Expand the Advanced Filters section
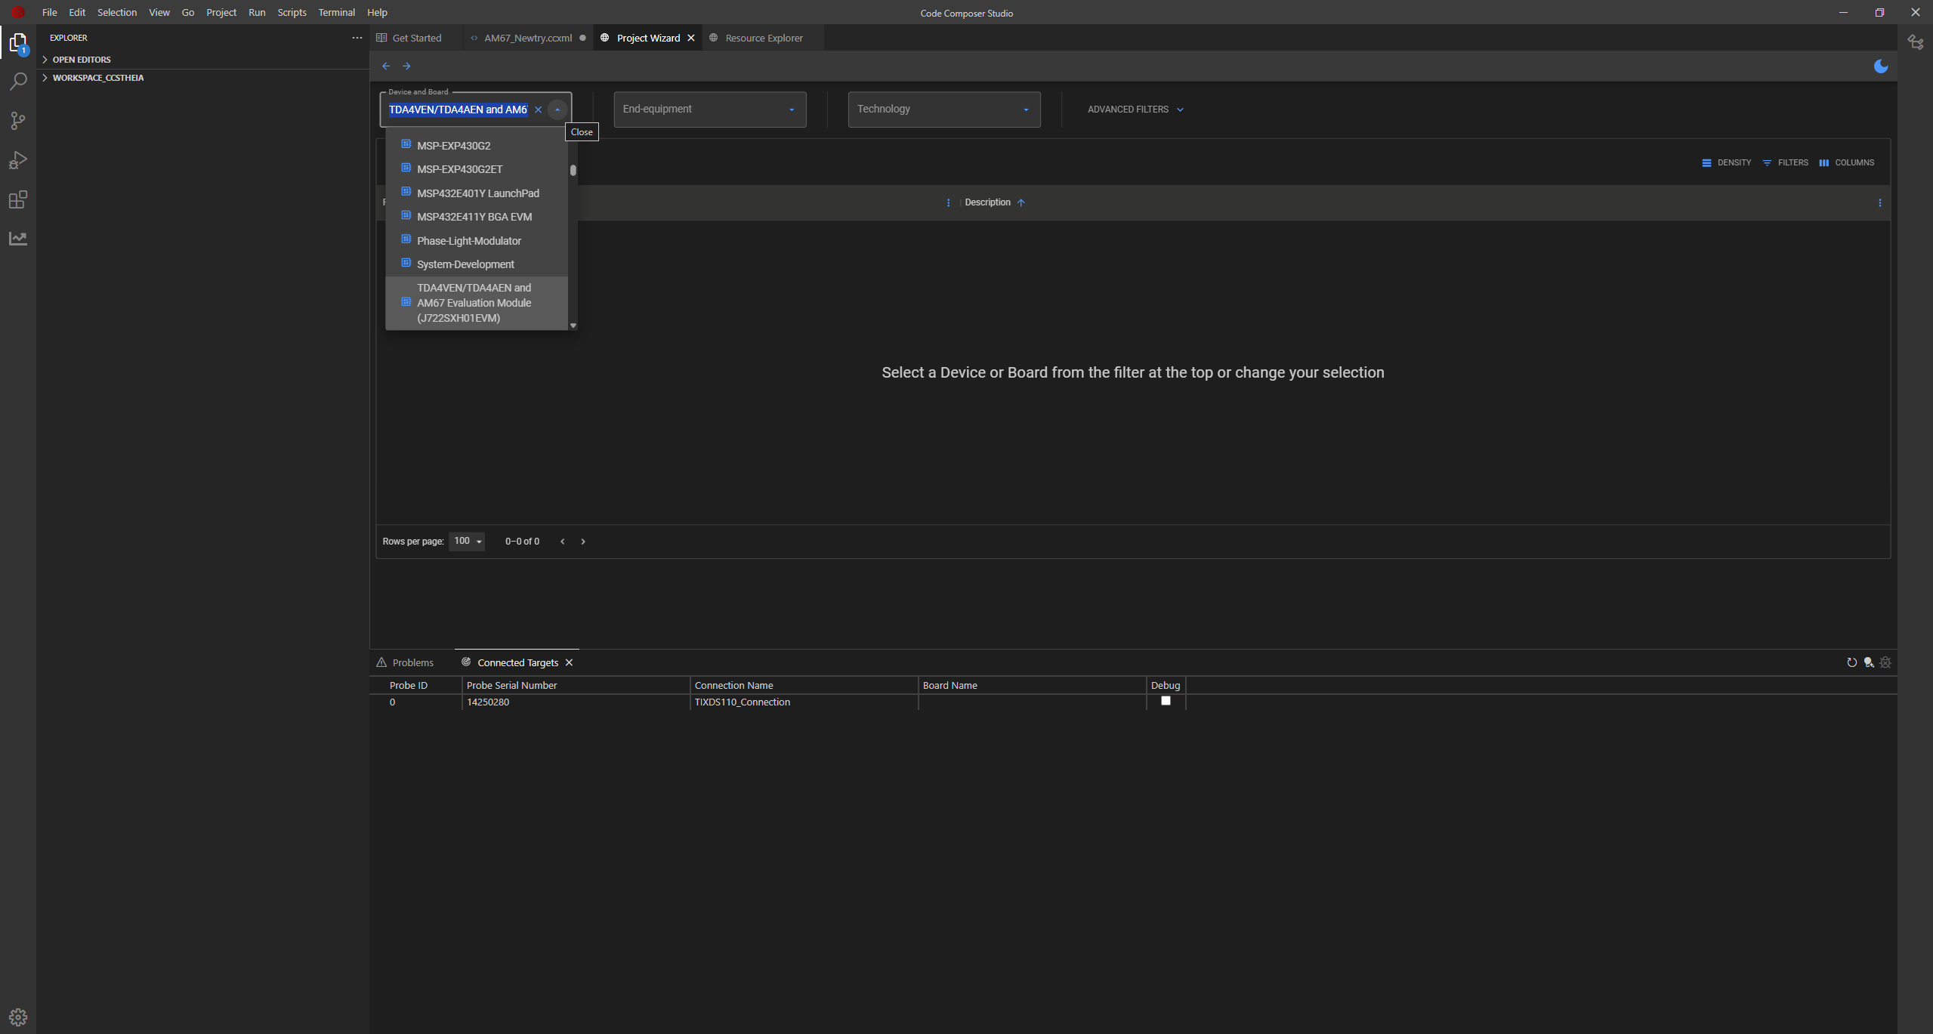Viewport: 1933px width, 1034px height. [x=1135, y=110]
